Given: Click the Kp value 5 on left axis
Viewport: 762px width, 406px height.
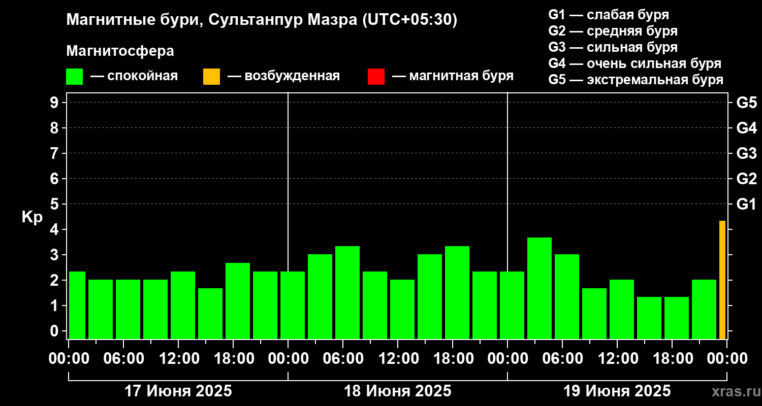Looking at the screenshot, I should tap(55, 204).
